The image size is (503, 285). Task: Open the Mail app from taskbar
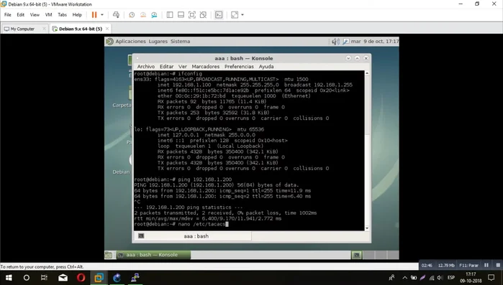click(63, 278)
